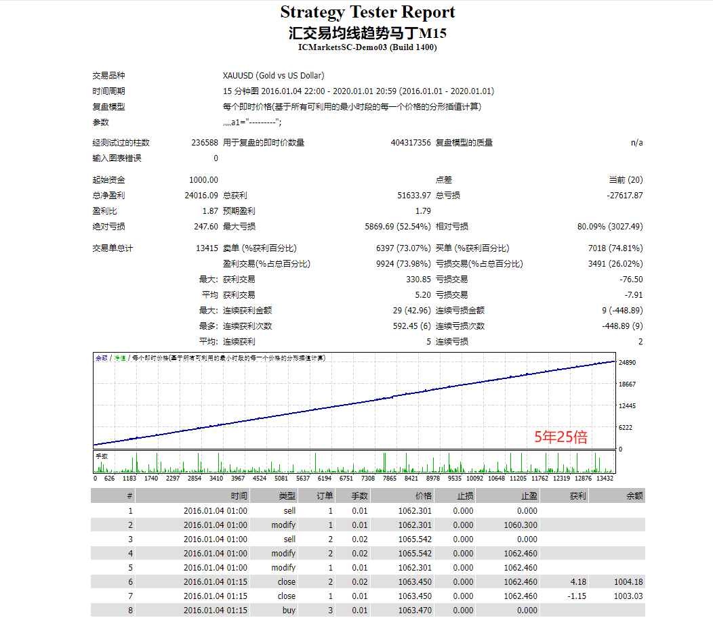Click the buy type in row 8
The image size is (713, 620).
click(289, 611)
